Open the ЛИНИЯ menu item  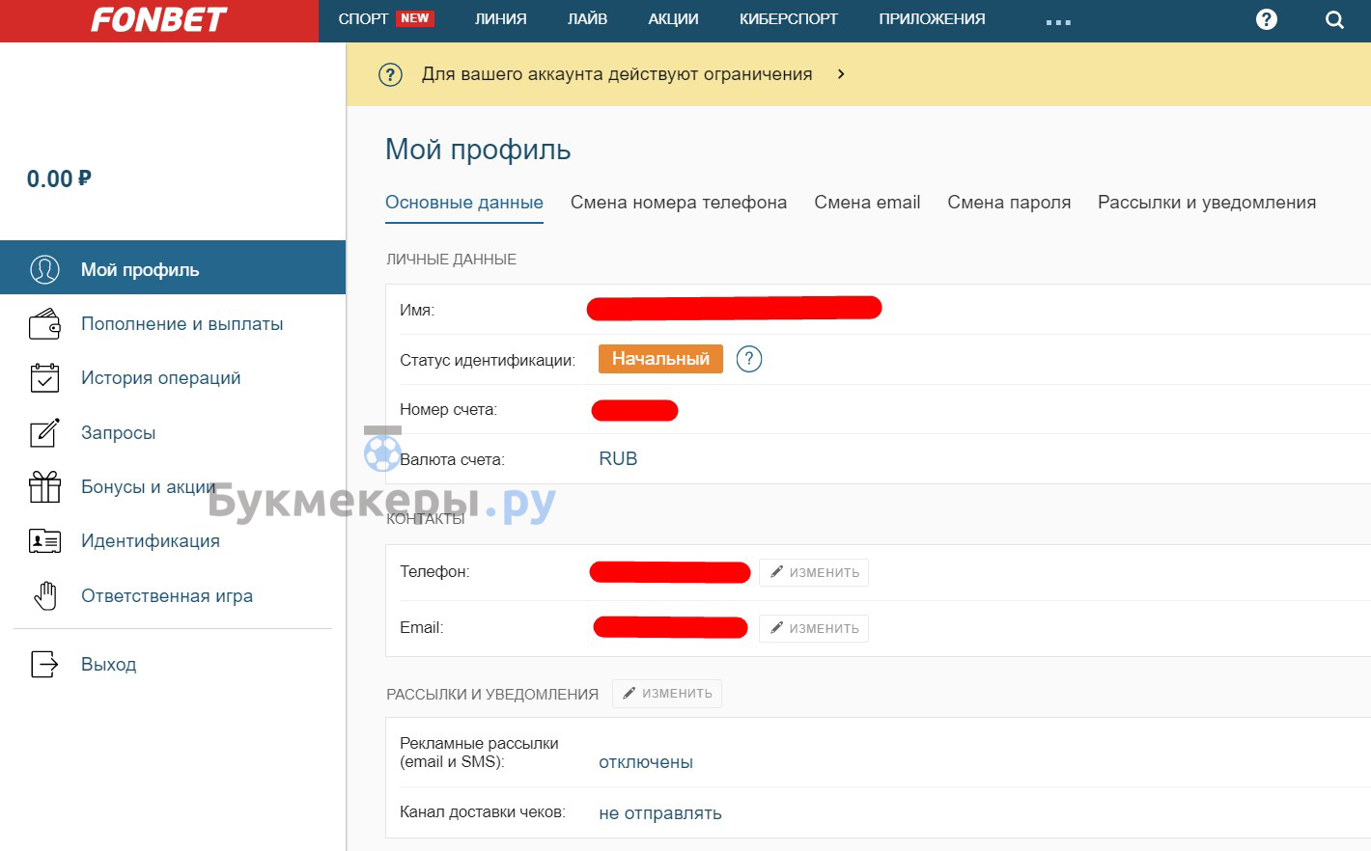(500, 19)
